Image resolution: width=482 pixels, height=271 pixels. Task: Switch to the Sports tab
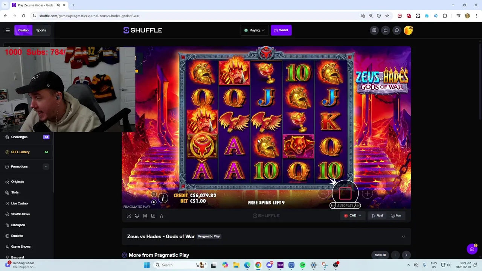click(x=41, y=30)
